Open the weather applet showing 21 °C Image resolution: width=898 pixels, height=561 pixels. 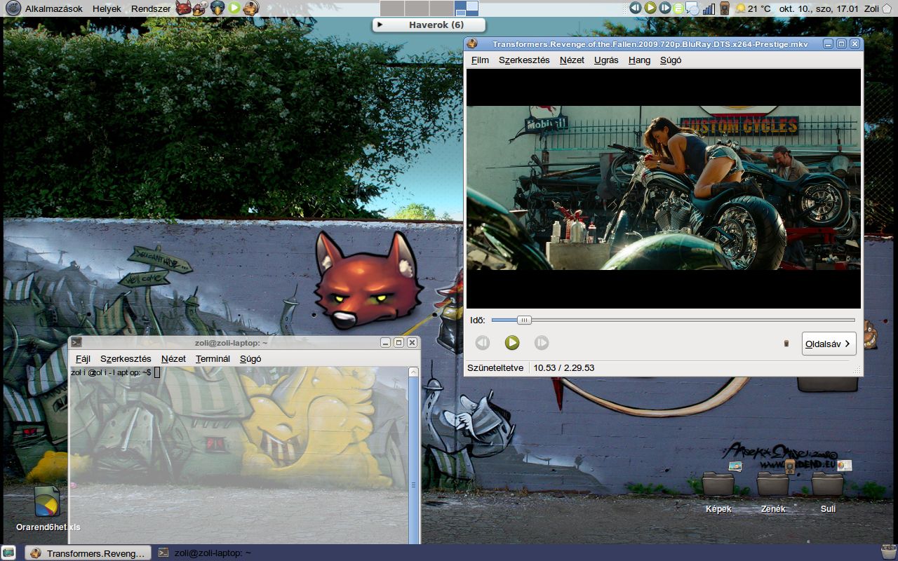(752, 8)
